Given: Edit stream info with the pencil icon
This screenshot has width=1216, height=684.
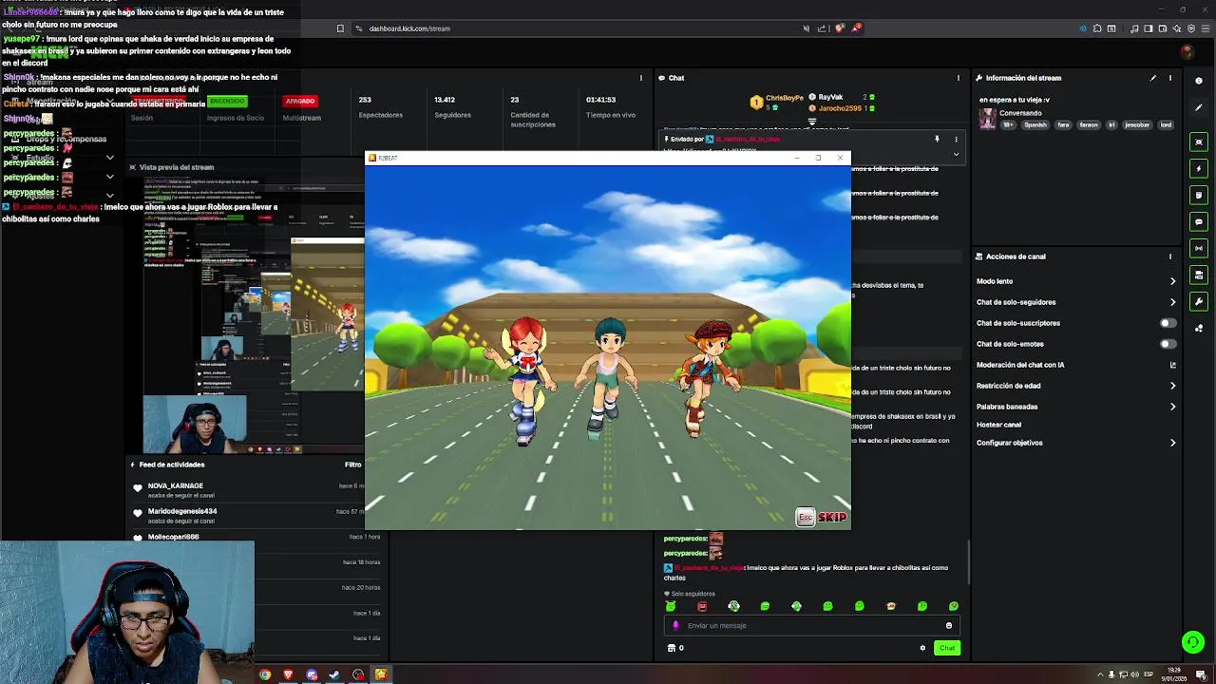Looking at the screenshot, I should pos(1153,78).
